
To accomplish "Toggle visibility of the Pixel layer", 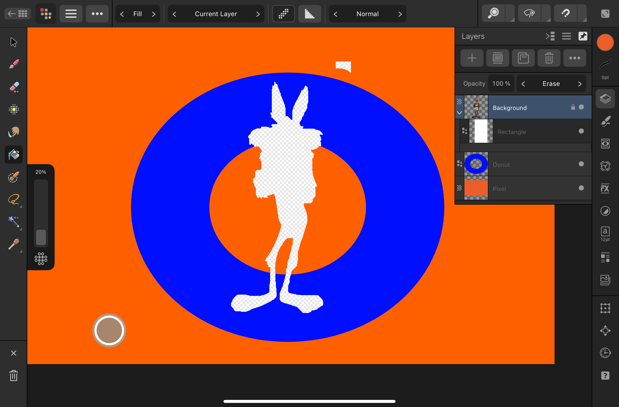I will tap(581, 188).
